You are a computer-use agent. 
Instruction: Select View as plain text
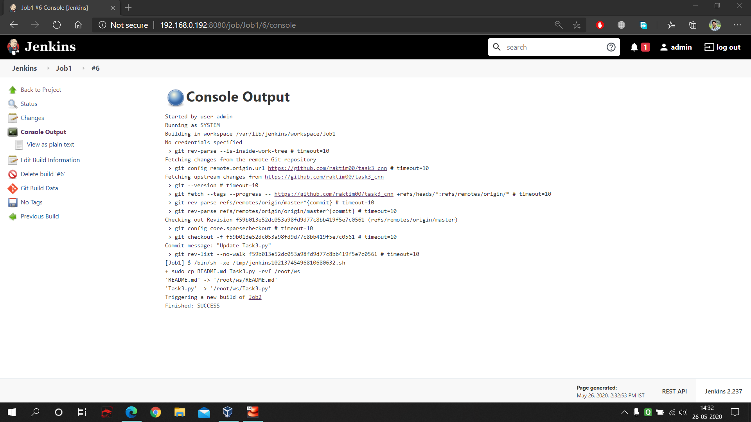point(50,145)
